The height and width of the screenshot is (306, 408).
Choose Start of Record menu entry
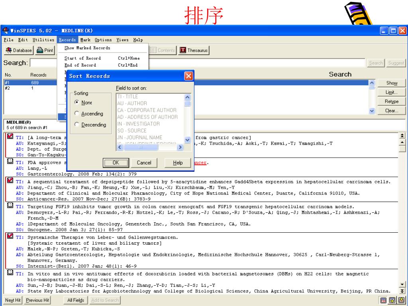coord(102,58)
